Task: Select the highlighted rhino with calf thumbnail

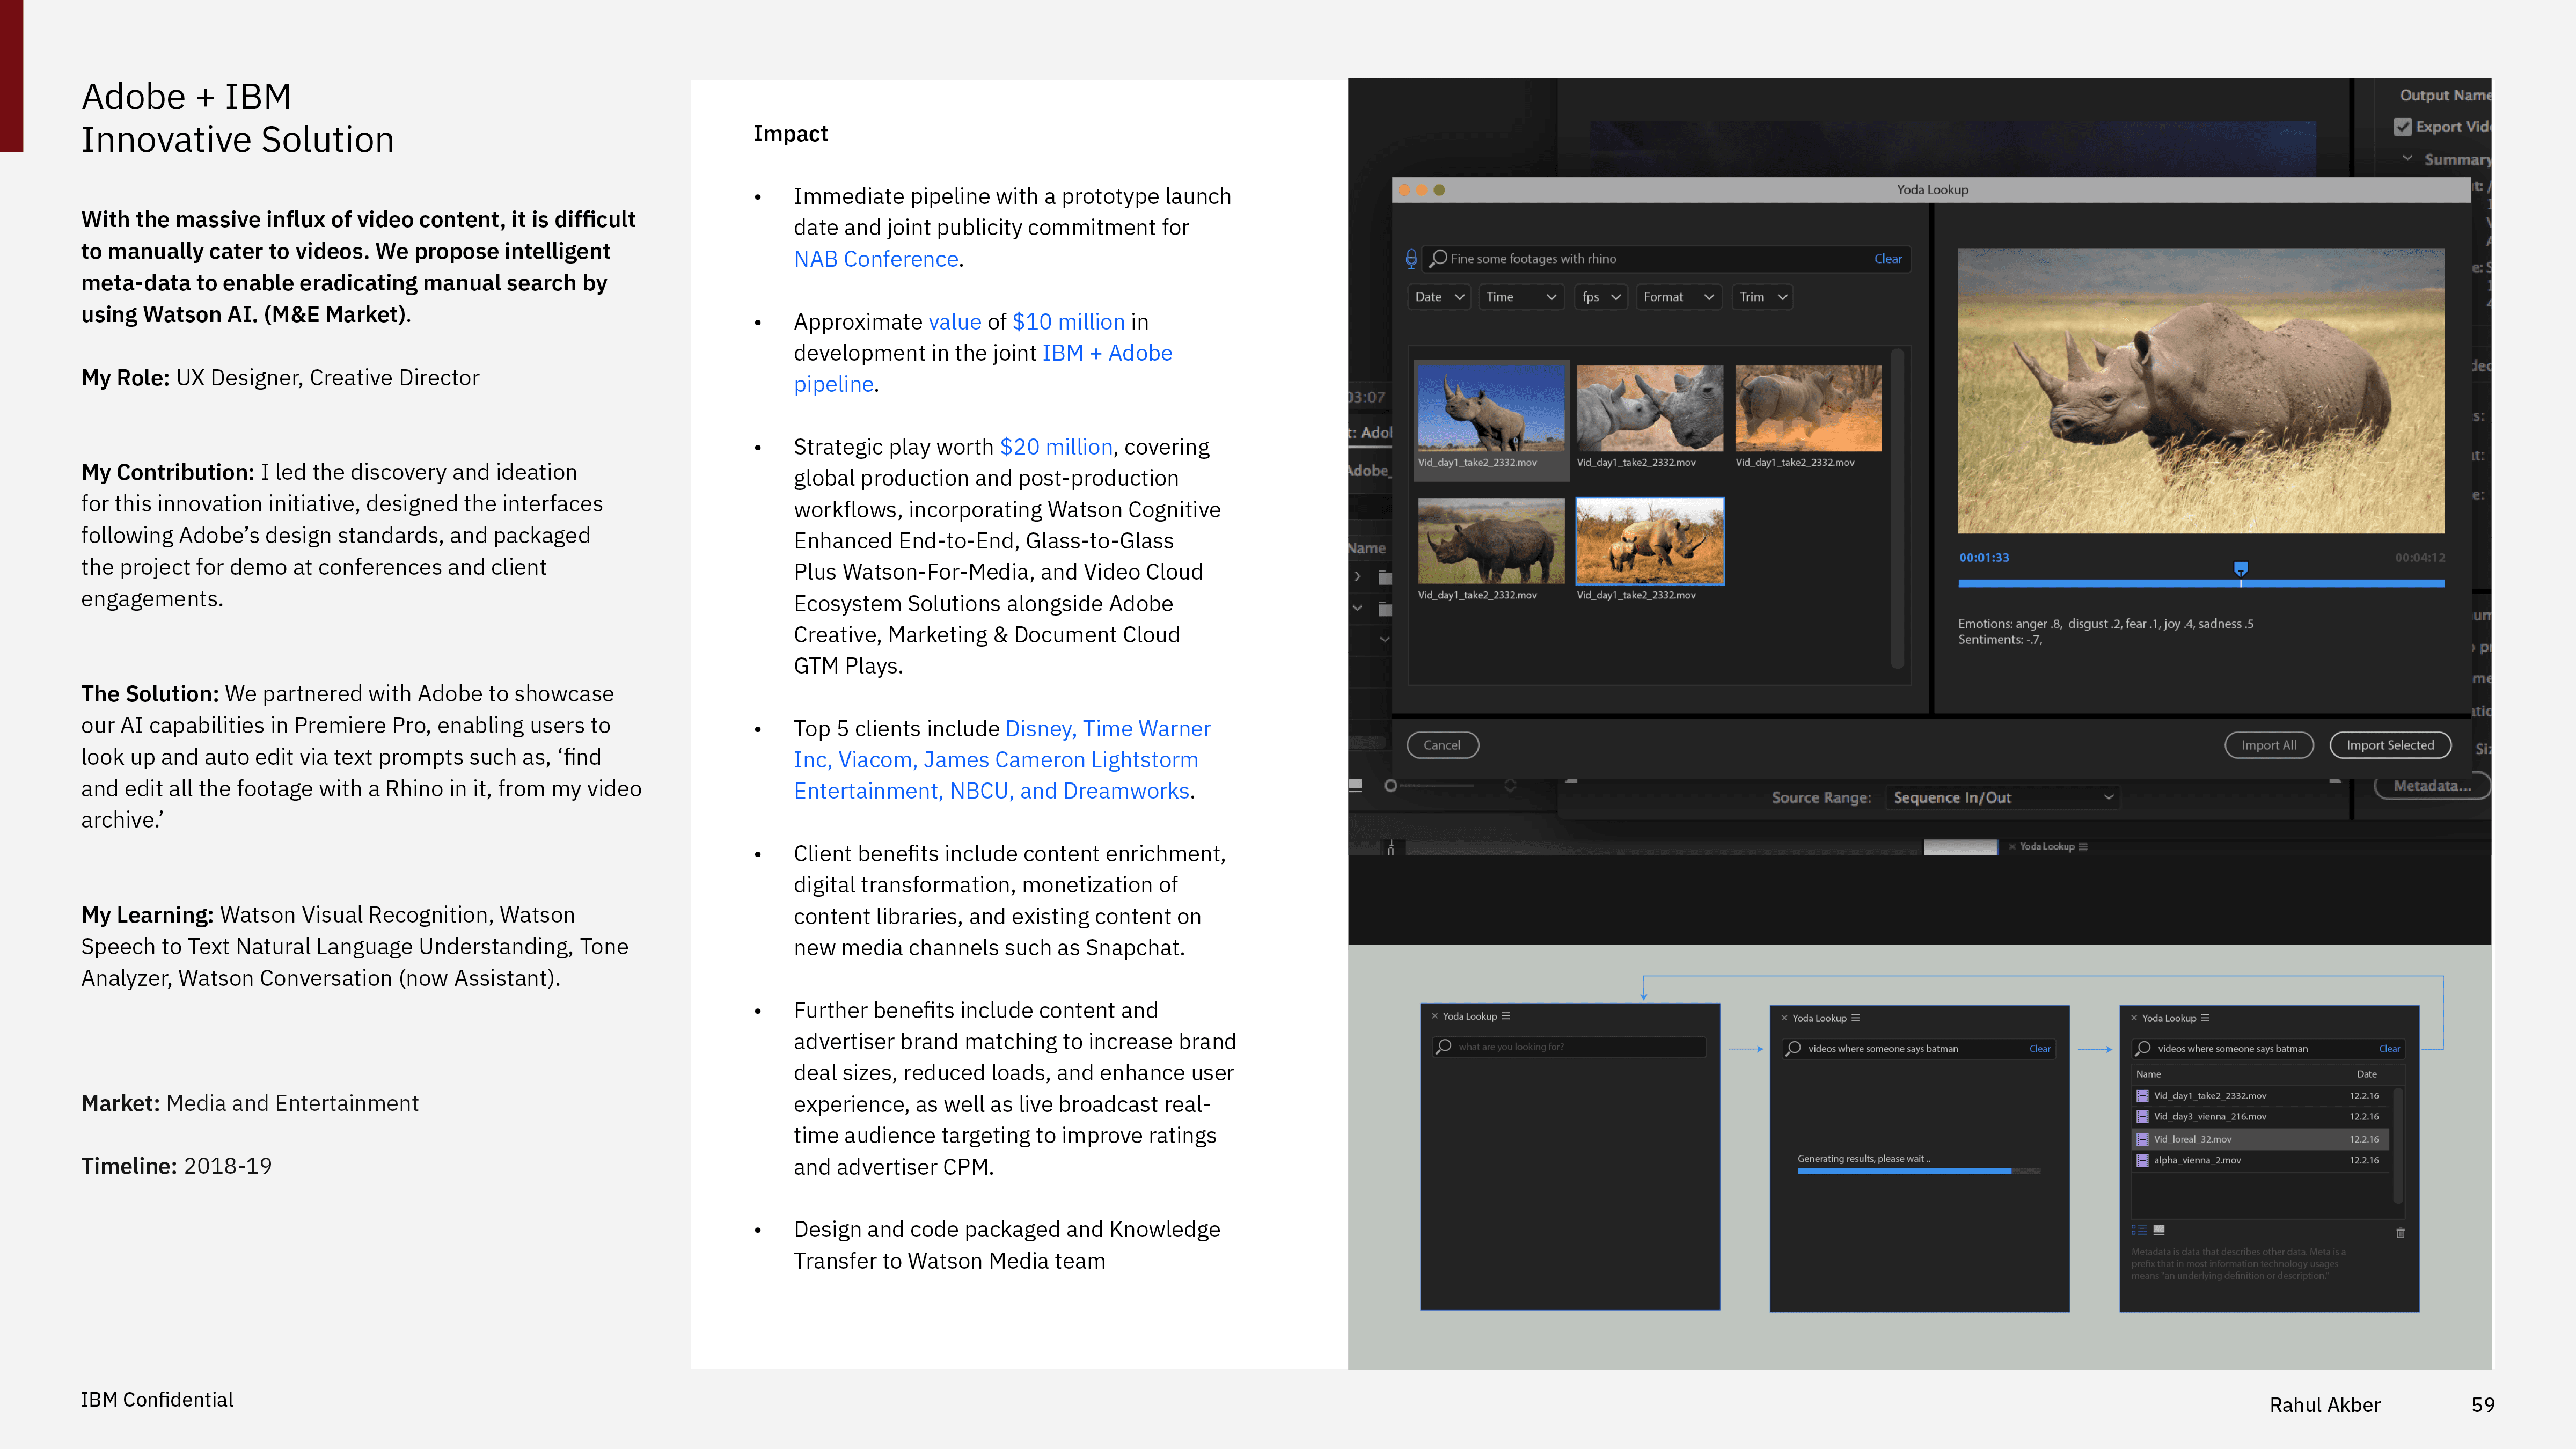Action: [1650, 541]
